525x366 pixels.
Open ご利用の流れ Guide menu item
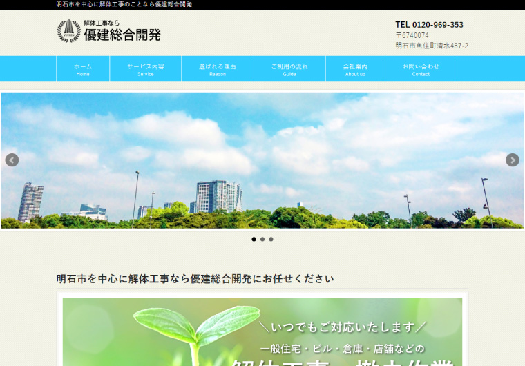(289, 69)
